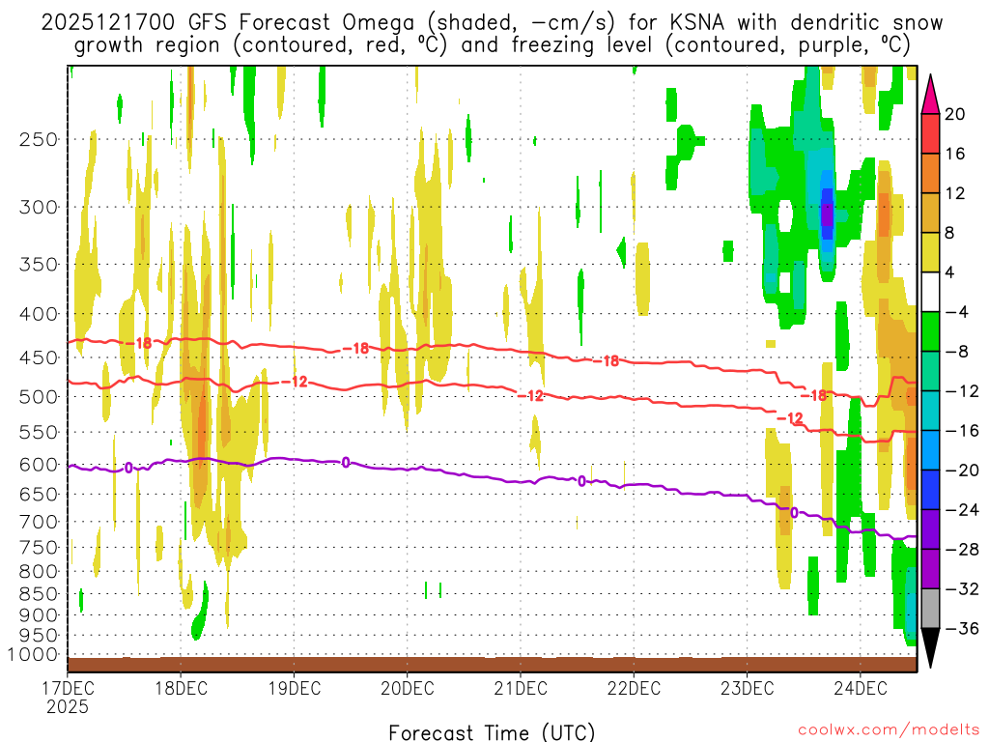Image resolution: width=989 pixels, height=742 pixels.
Task: Click the 18DEC time axis label
Action: pyautogui.click(x=181, y=688)
